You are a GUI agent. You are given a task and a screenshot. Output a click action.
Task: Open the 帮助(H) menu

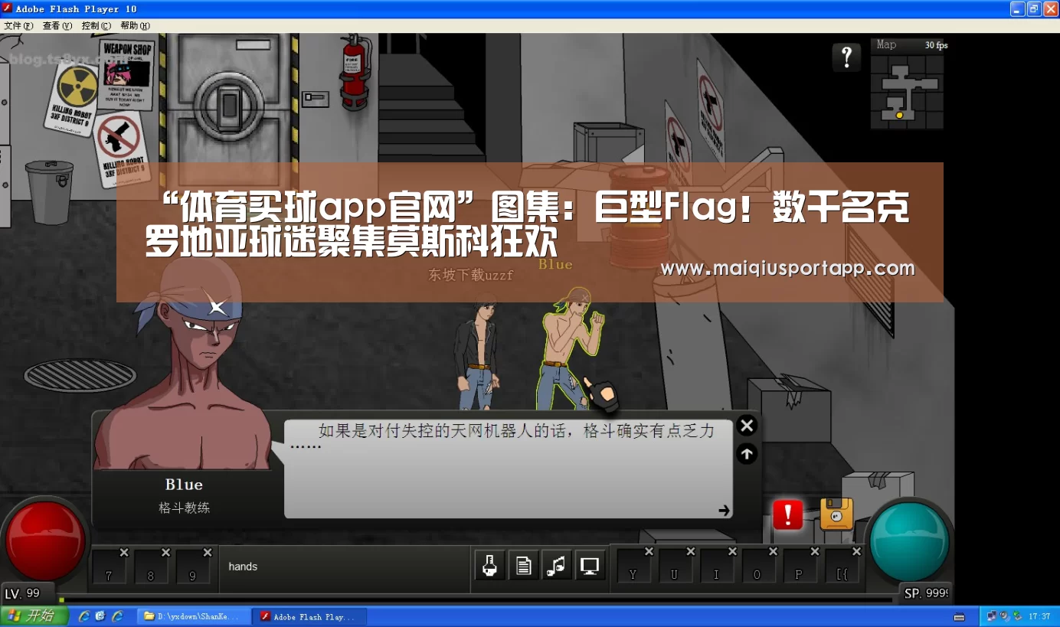pyautogui.click(x=136, y=26)
